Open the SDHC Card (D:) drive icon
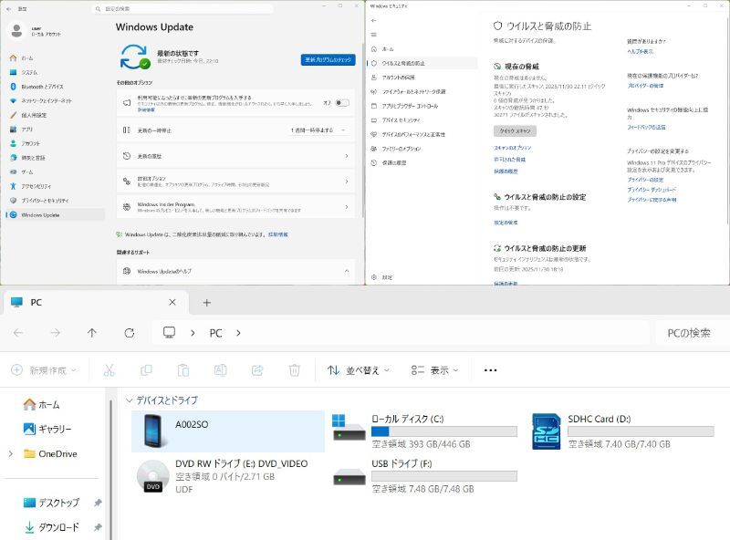Image resolution: width=730 pixels, height=540 pixels. click(x=545, y=431)
